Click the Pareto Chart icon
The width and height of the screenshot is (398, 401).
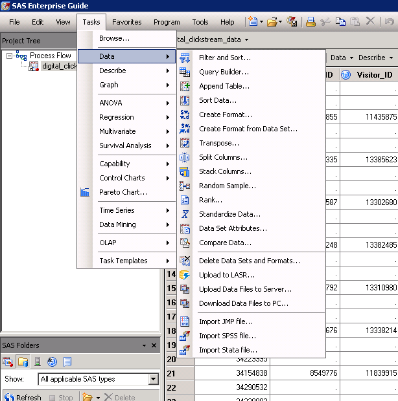coord(85,192)
